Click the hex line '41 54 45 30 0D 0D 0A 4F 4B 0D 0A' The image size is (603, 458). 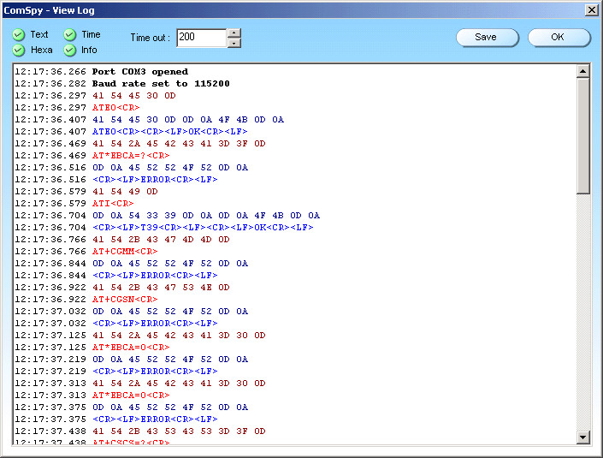pos(188,119)
